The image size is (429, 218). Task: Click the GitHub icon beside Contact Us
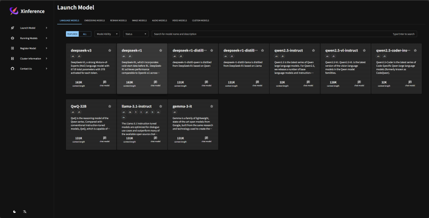(12, 69)
